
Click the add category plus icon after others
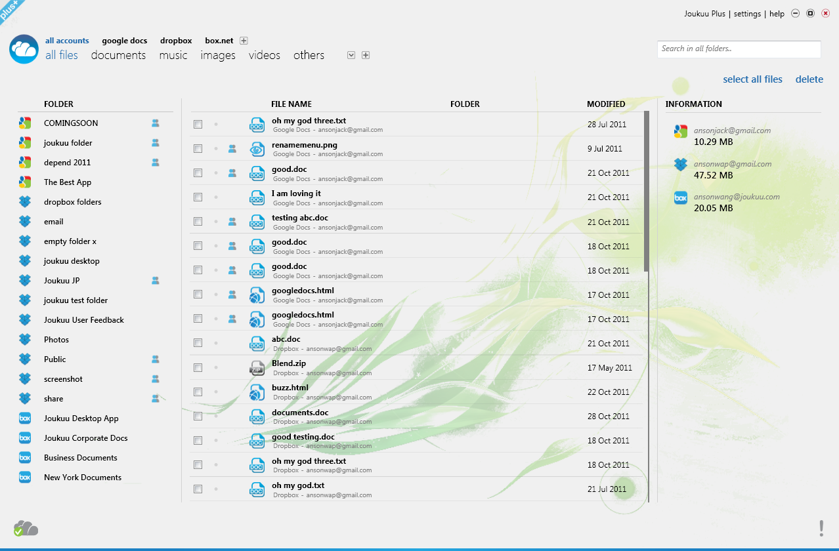(x=366, y=55)
